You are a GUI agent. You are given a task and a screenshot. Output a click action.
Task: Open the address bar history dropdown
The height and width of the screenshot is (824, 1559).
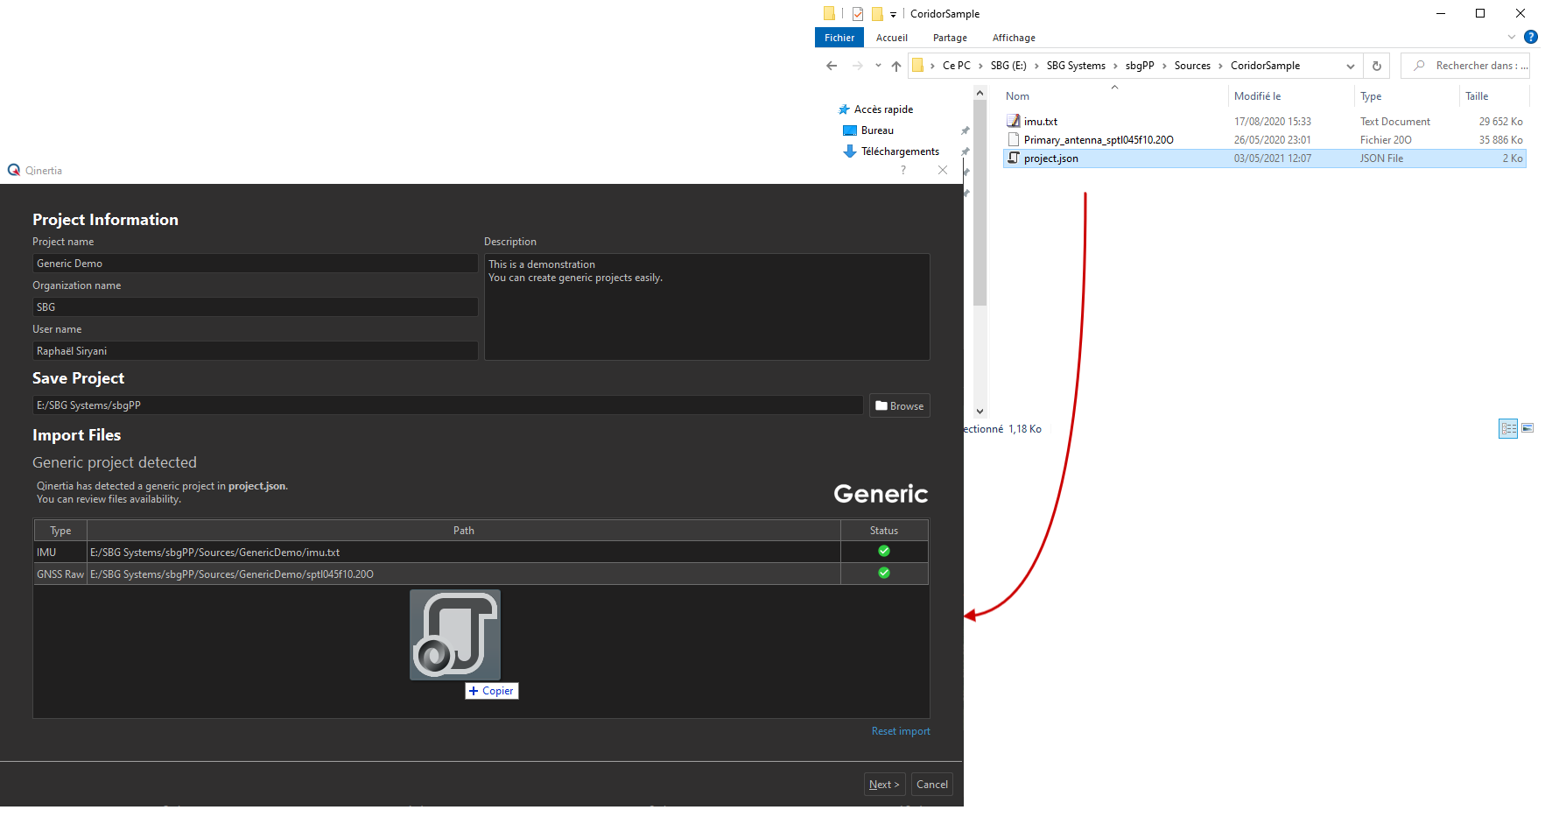[x=1350, y=66]
